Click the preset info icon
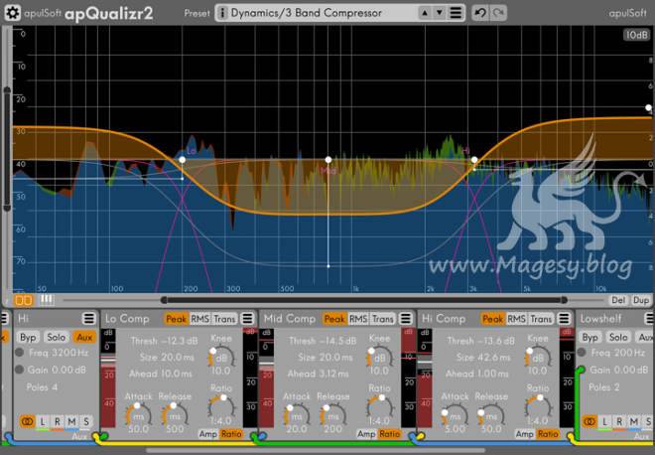The width and height of the screenshot is (655, 455). point(222,13)
